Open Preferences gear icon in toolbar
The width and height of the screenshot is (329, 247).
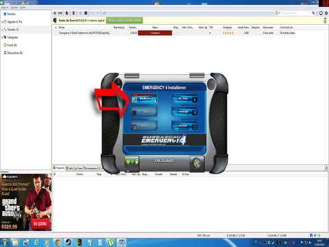pos(326,13)
